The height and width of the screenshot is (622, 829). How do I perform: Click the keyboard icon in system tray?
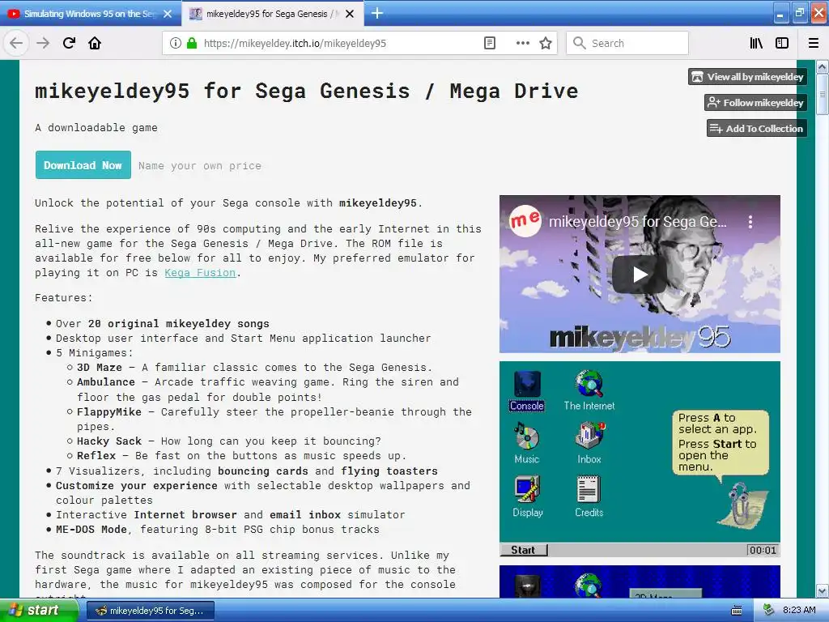[736, 611]
